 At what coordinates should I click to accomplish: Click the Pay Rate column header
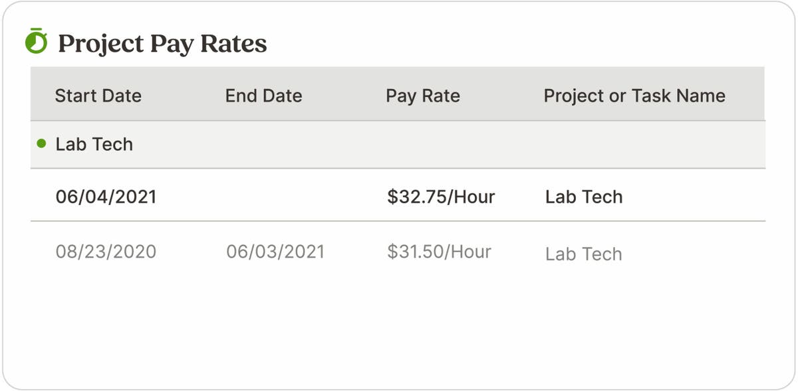pyautogui.click(x=422, y=96)
